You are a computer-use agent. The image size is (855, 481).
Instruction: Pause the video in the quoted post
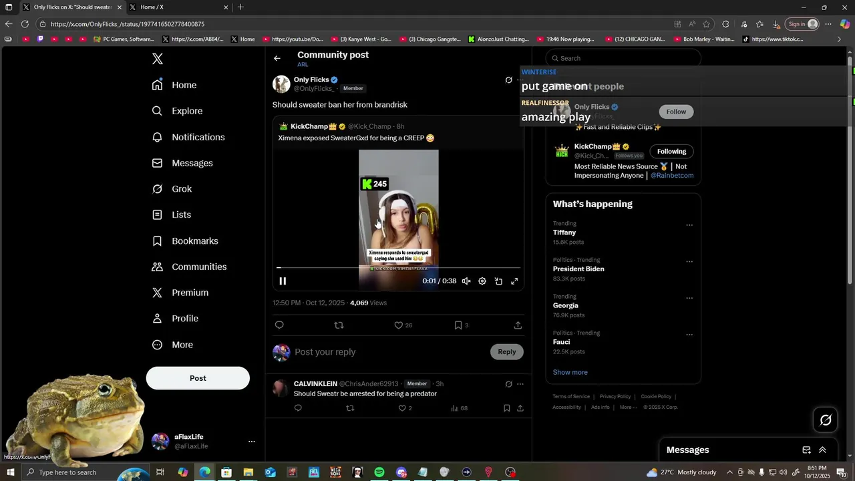click(283, 281)
